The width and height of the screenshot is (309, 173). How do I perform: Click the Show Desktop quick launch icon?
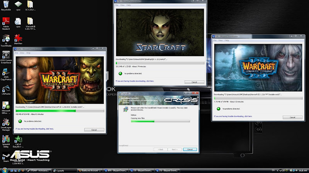(12, 171)
